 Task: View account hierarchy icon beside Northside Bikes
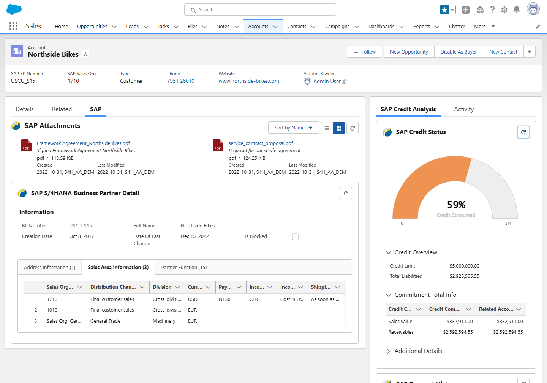[85, 54]
